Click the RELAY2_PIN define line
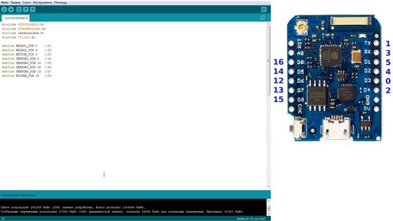Screen dimensions: 393x221 [x=26, y=50]
